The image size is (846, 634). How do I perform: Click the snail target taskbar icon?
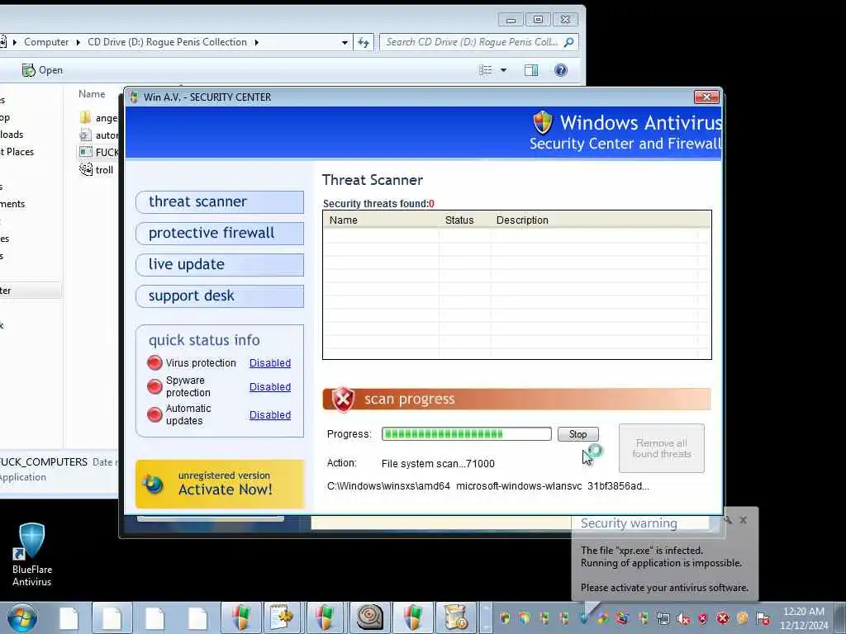pyautogui.click(x=370, y=617)
